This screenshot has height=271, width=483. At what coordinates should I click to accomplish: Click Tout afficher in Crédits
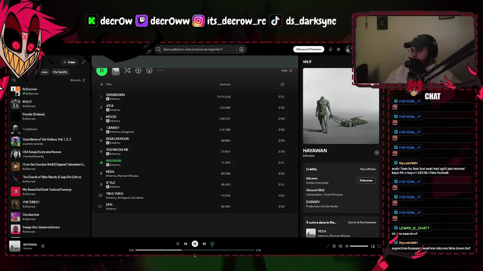[368, 169]
